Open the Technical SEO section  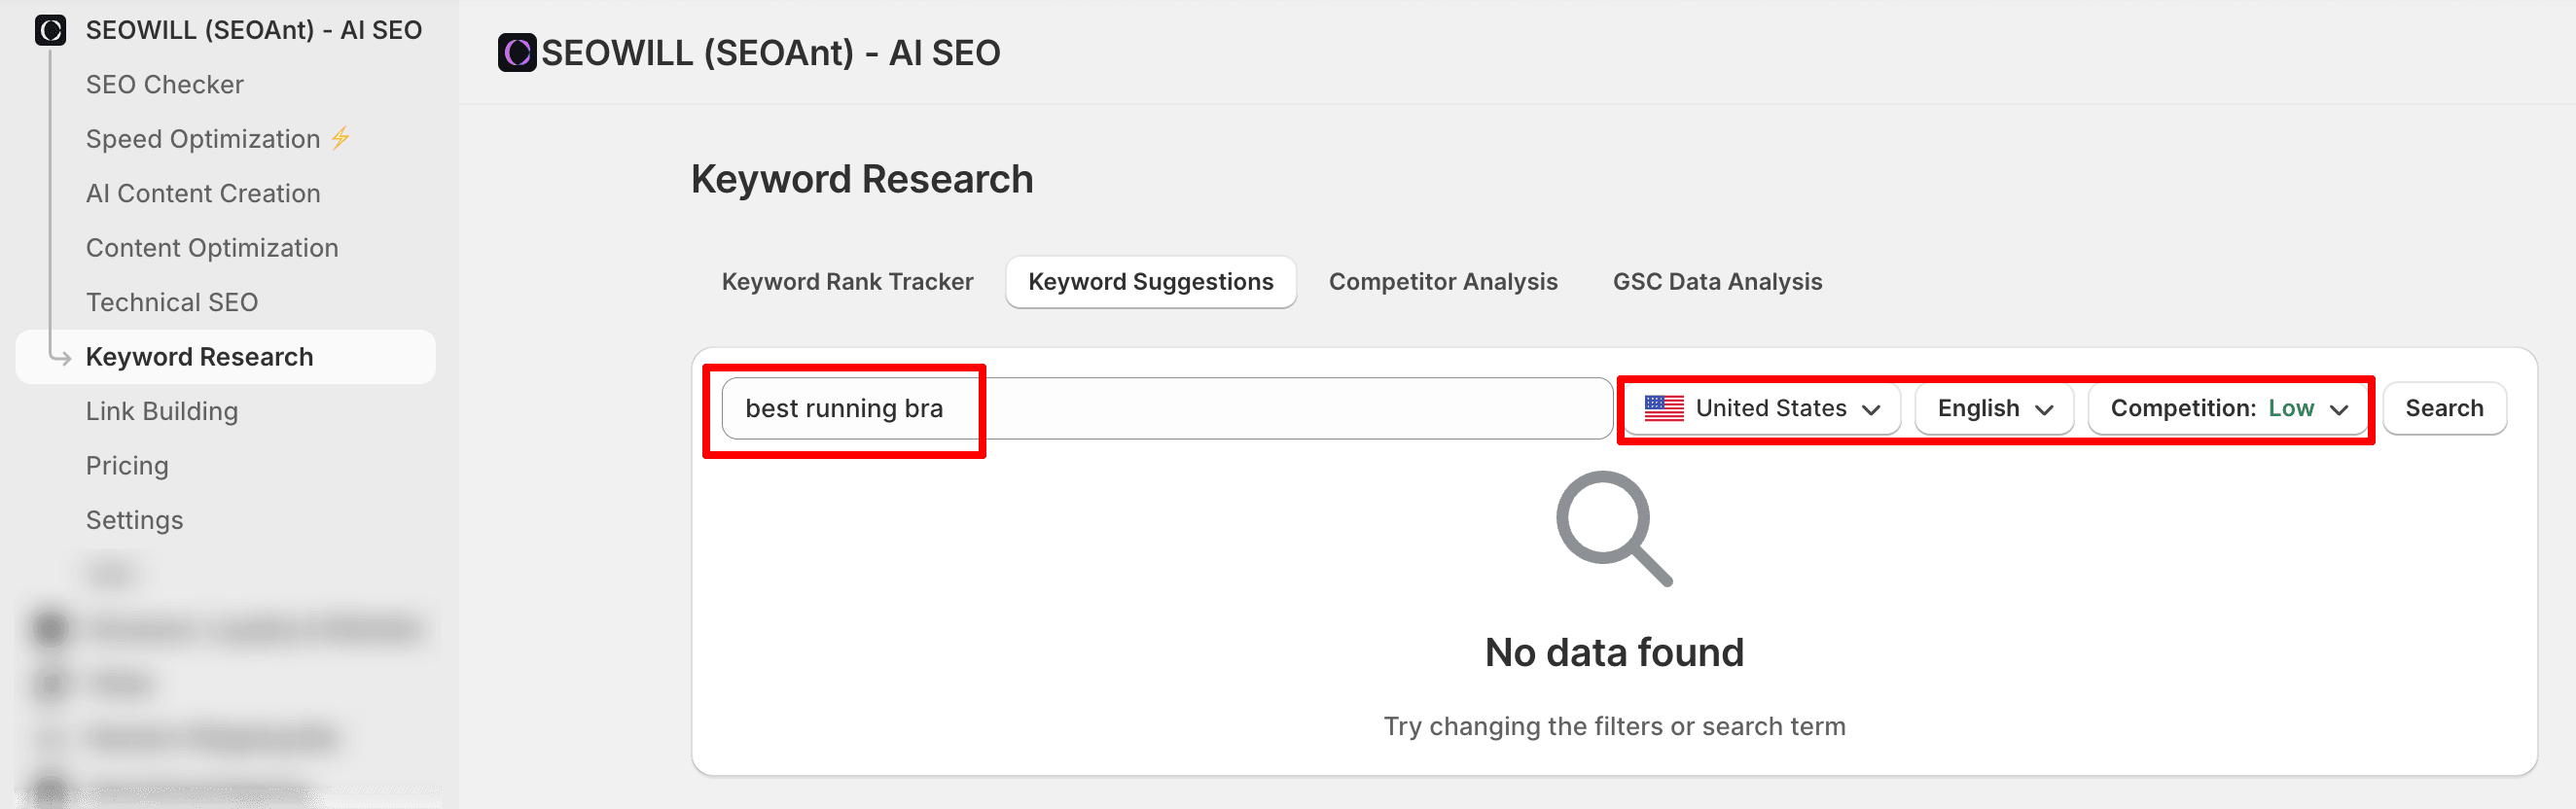click(x=172, y=302)
